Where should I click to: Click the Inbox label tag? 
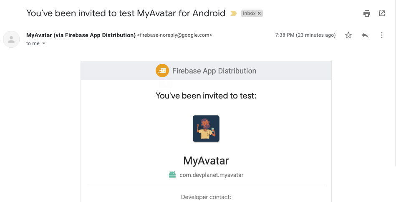click(249, 13)
